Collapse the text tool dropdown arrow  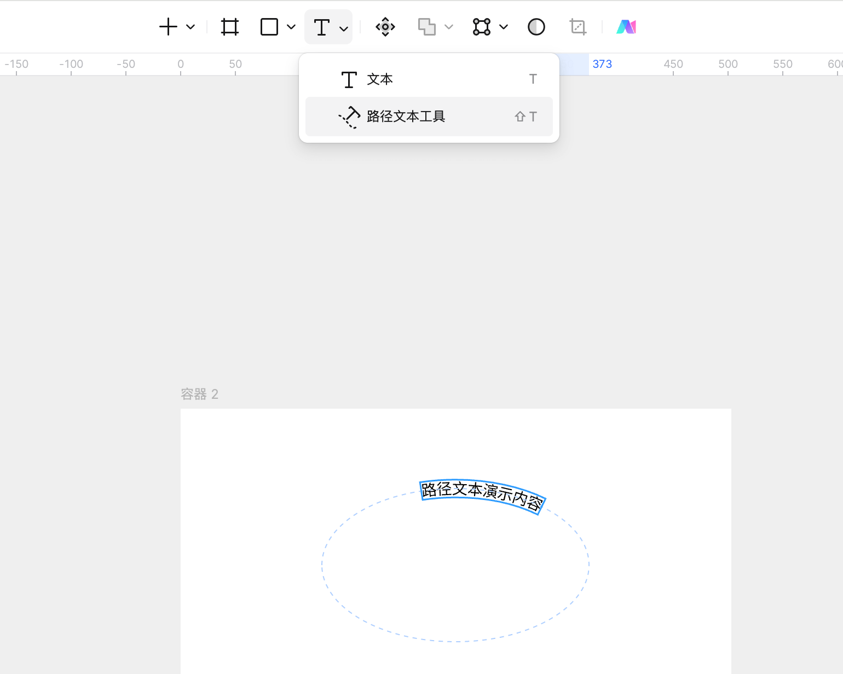coord(344,28)
